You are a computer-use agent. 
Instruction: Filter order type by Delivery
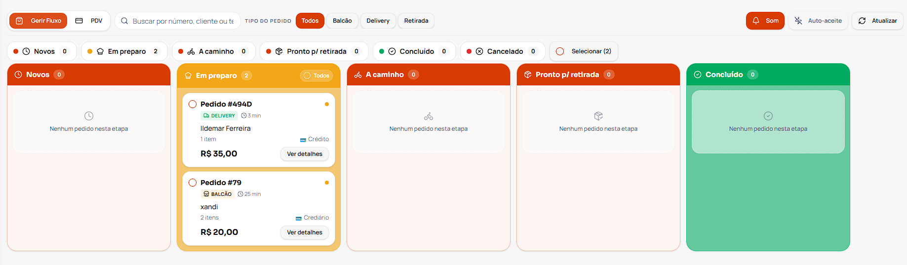(378, 21)
